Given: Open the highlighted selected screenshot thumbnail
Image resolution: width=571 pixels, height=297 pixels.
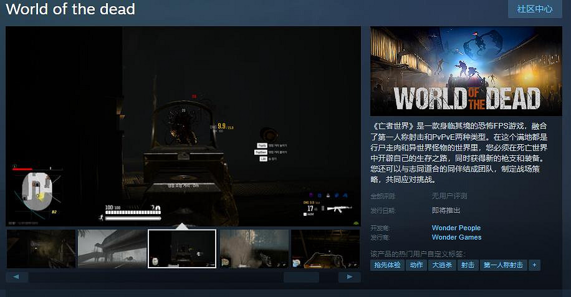Looking at the screenshot, I should (182, 249).
